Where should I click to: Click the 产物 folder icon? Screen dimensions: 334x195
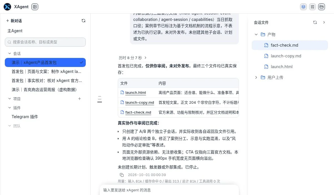point(263,34)
